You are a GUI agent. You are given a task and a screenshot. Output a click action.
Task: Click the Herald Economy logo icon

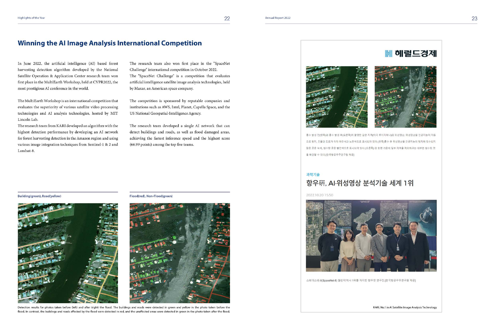pos(389,53)
